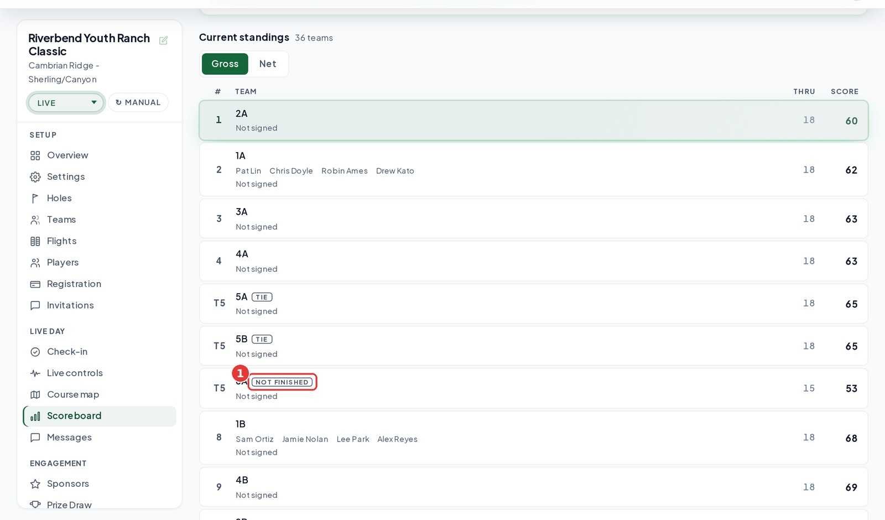Click the Flights columns icon

point(35,241)
